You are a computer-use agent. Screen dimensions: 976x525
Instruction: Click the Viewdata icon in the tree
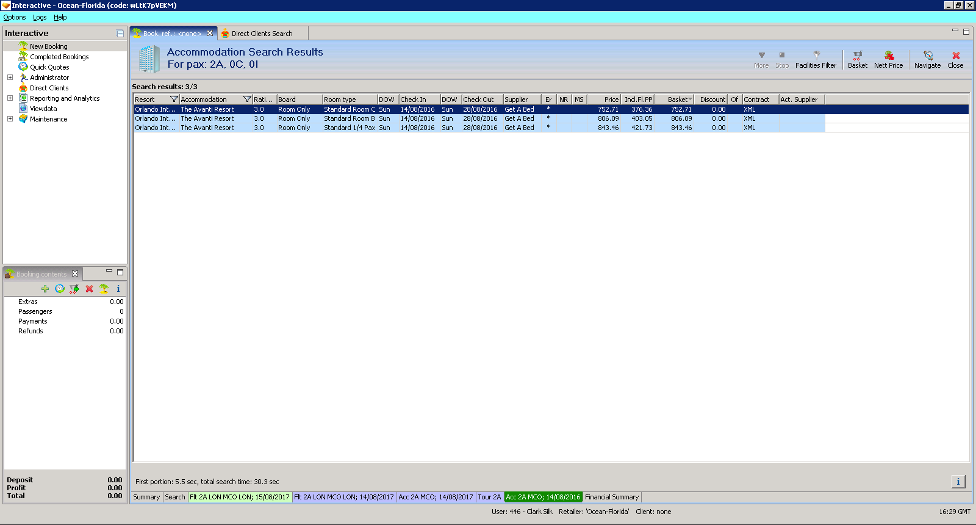[x=23, y=109]
